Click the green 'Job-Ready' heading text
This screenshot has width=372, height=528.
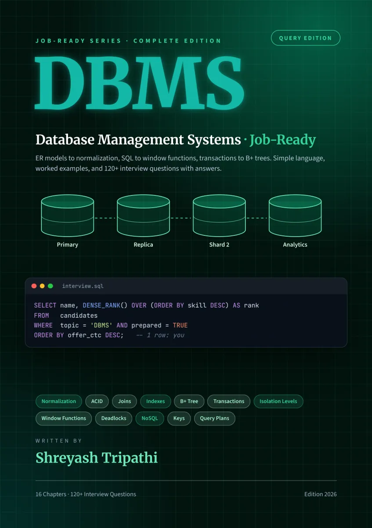tap(283, 140)
